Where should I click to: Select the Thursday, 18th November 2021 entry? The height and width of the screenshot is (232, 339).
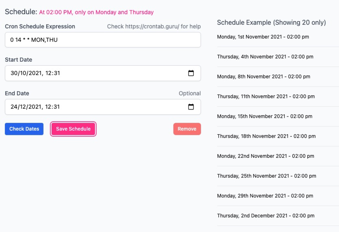pyautogui.click(x=266, y=136)
